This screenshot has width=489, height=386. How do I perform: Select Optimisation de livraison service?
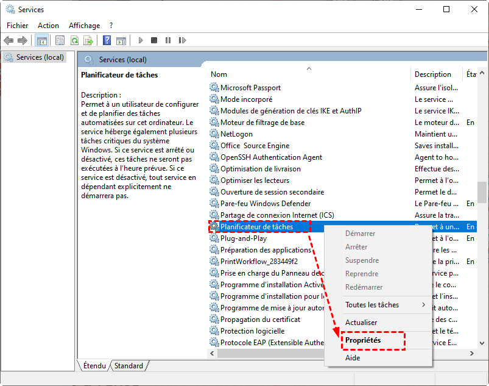[x=261, y=169]
